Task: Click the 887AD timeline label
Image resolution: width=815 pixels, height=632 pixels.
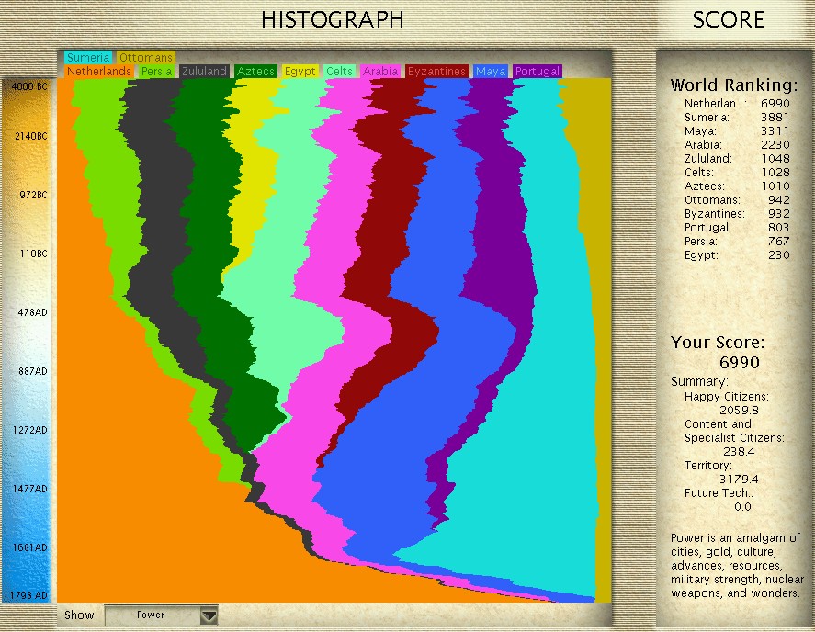Action: (33, 371)
